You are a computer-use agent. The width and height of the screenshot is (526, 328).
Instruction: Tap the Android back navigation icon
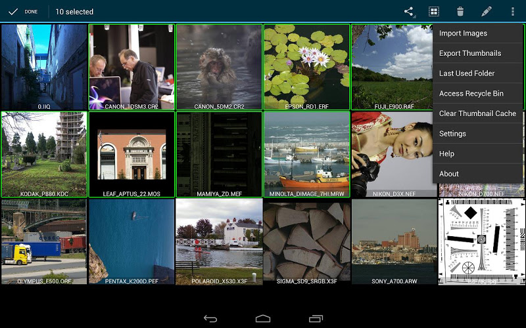[x=210, y=318]
